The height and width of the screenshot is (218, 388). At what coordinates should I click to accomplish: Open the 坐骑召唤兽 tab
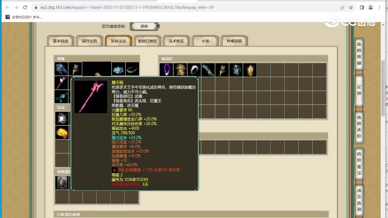click(147, 41)
